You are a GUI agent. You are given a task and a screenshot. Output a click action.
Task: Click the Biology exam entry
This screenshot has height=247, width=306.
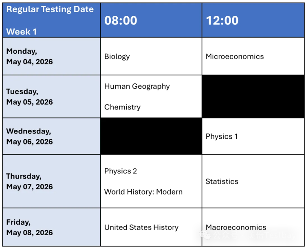[x=117, y=57]
